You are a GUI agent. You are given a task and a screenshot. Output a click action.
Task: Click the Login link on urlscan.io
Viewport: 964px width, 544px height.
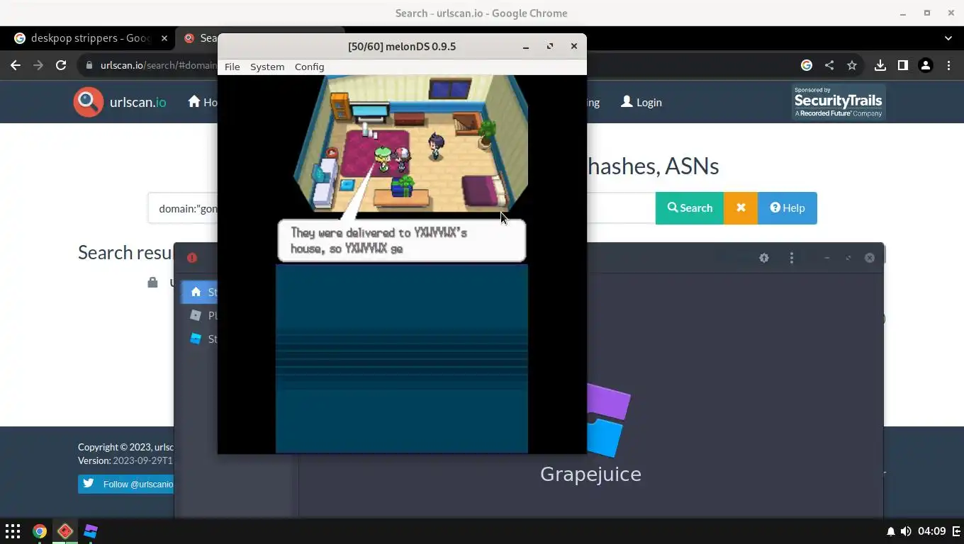tap(641, 102)
